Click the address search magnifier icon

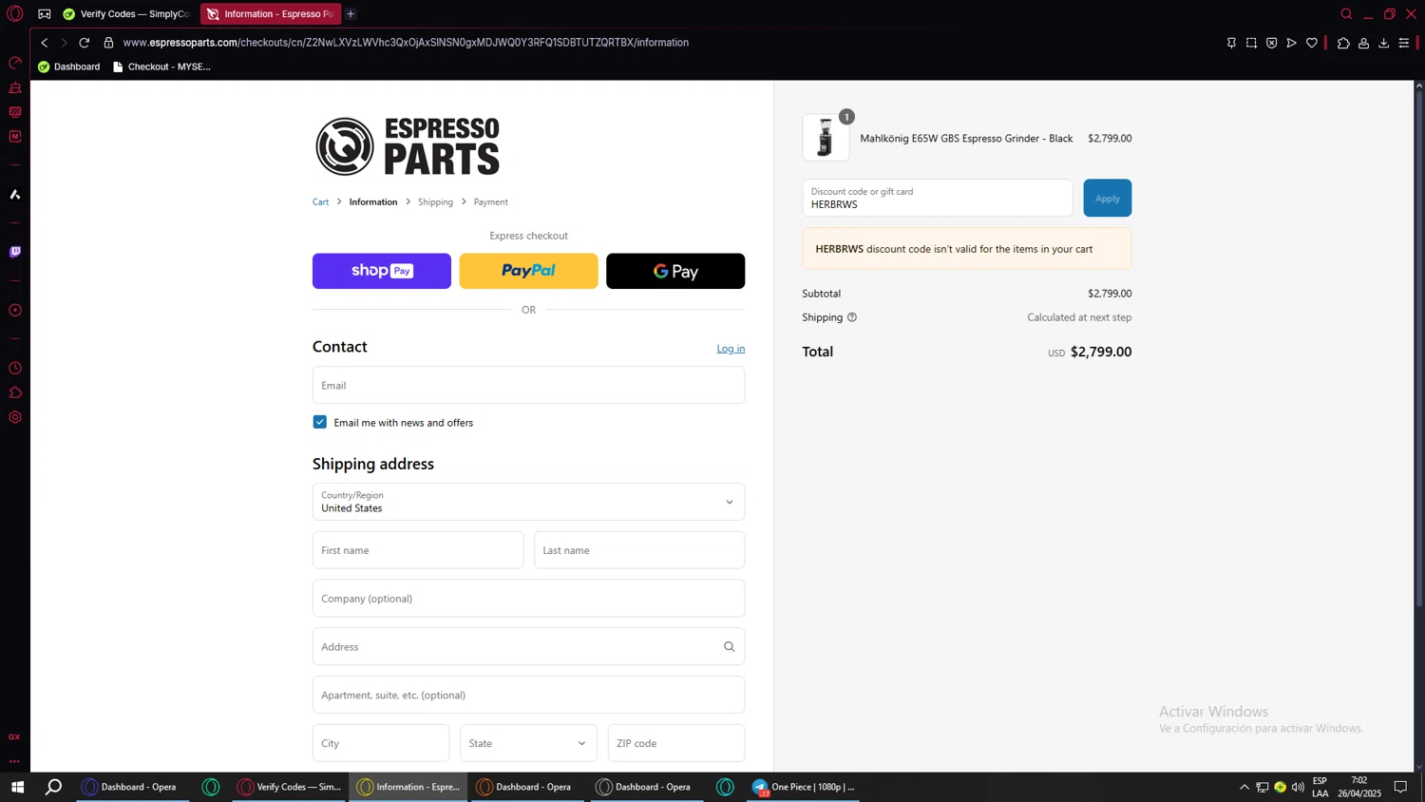pyautogui.click(x=730, y=647)
